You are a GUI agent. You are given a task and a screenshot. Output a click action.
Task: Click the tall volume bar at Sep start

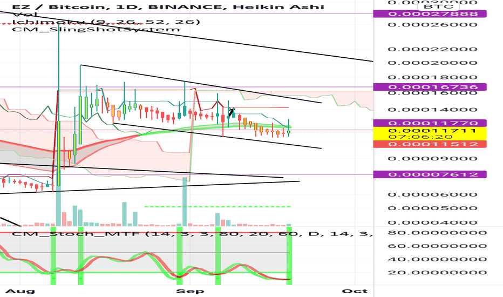pyautogui.click(x=185, y=201)
